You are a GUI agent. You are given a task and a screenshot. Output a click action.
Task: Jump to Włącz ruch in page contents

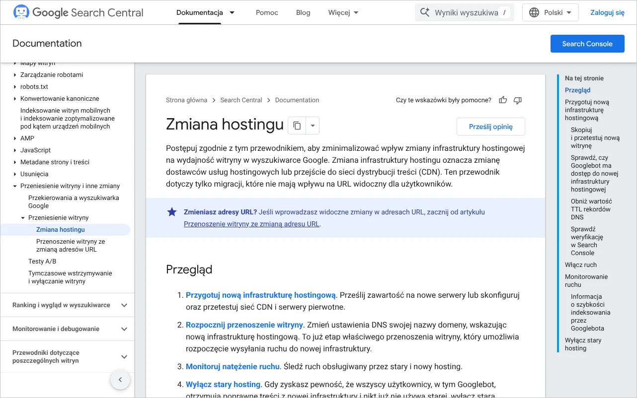(x=581, y=265)
